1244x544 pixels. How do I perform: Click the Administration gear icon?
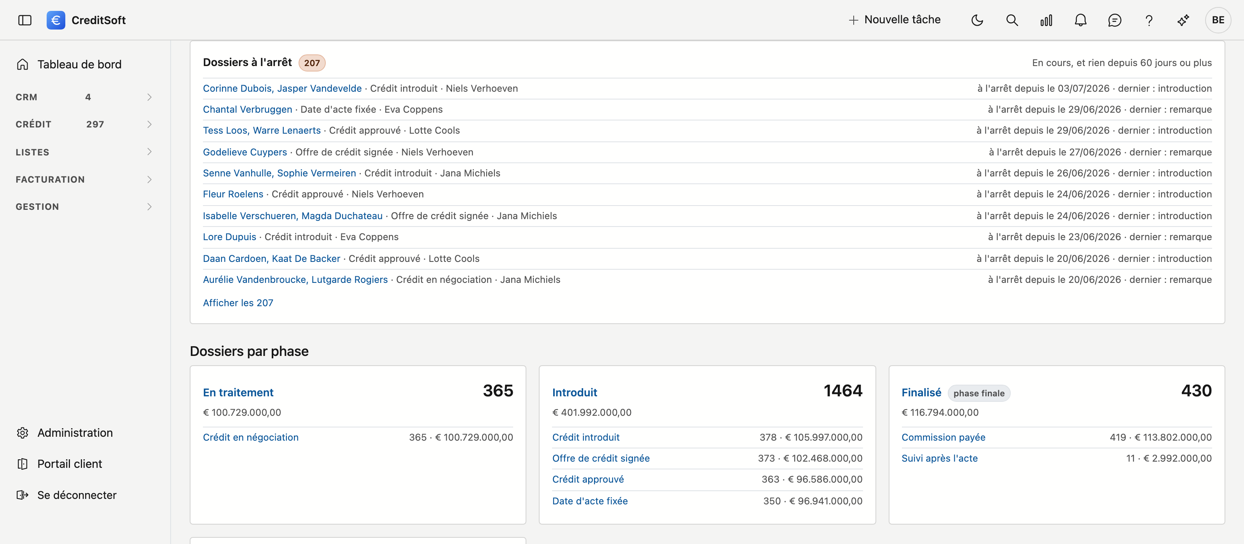coord(23,432)
